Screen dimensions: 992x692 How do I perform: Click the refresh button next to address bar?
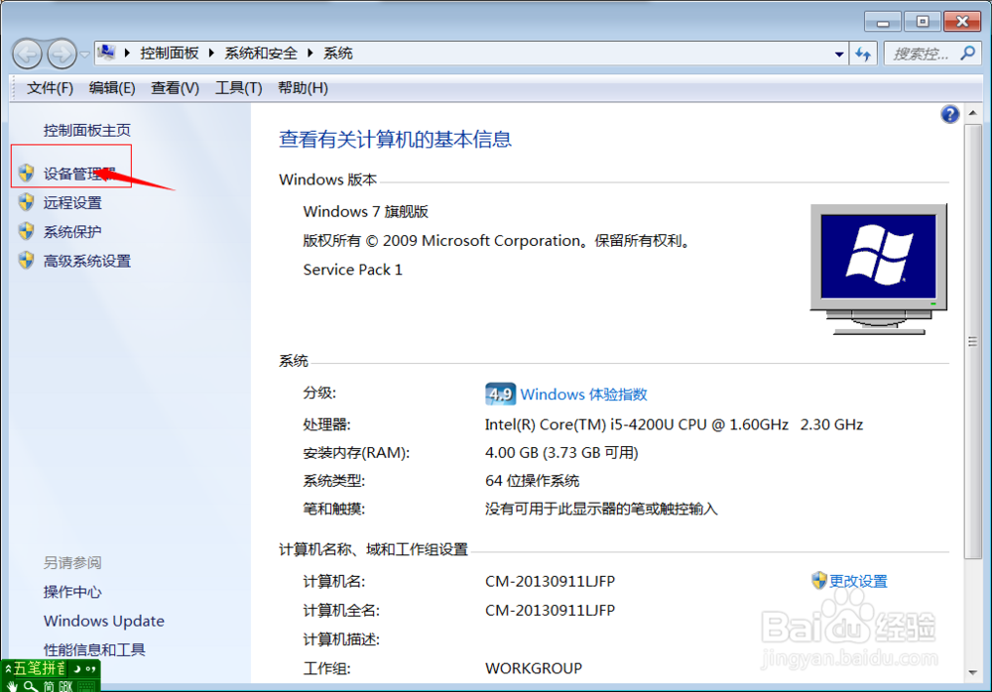click(863, 55)
